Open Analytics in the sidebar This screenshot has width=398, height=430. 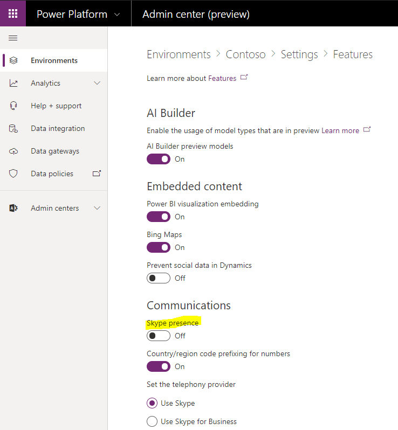[54, 83]
